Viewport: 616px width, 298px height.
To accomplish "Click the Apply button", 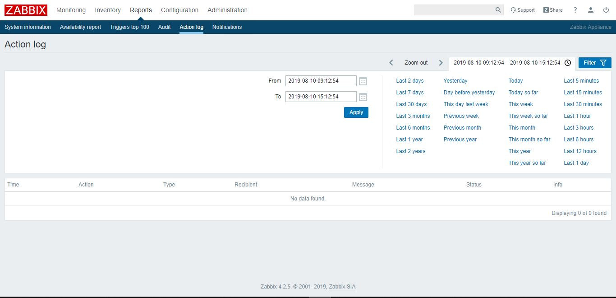I will pyautogui.click(x=356, y=112).
